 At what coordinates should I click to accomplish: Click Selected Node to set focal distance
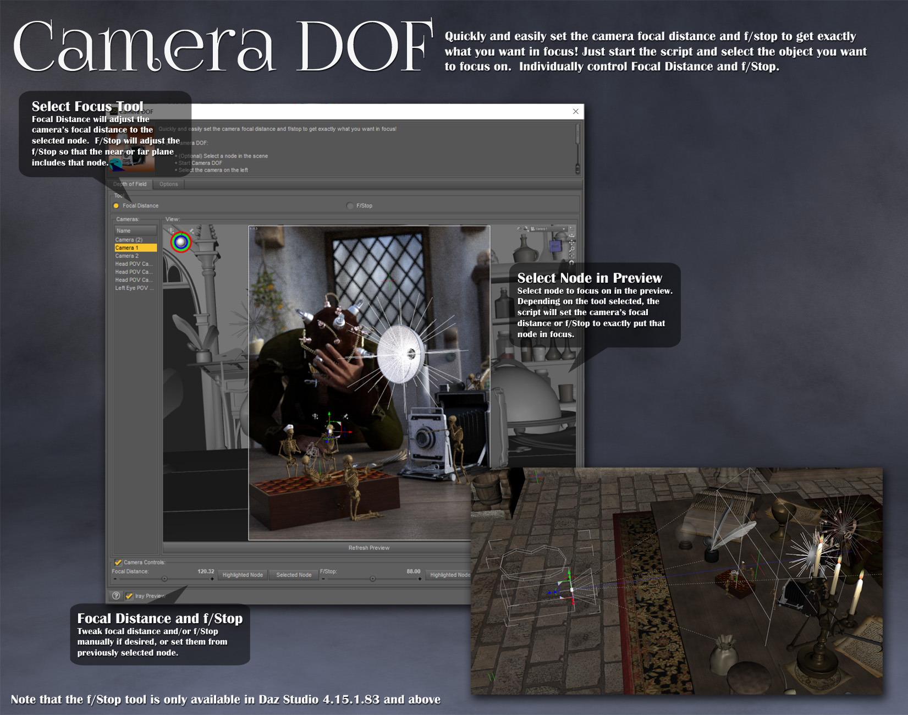(x=294, y=575)
